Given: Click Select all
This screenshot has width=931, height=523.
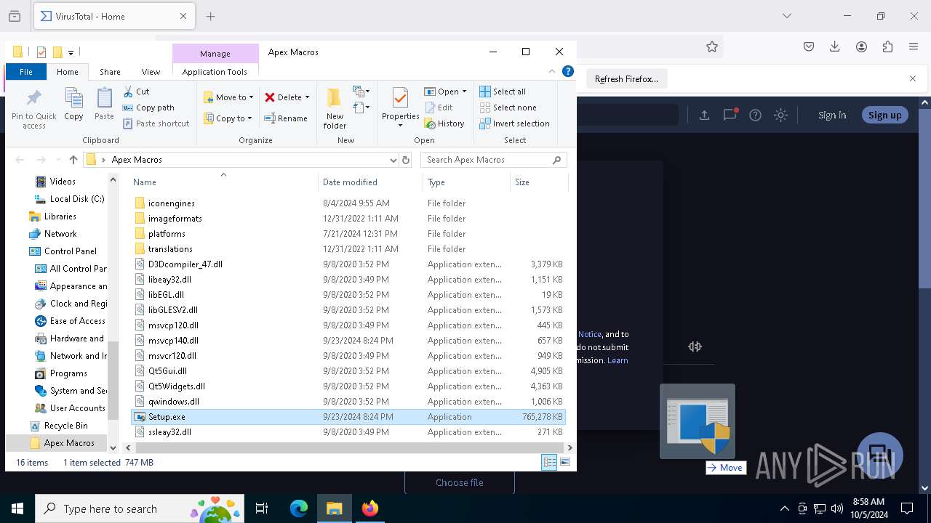Looking at the screenshot, I should coord(503,92).
